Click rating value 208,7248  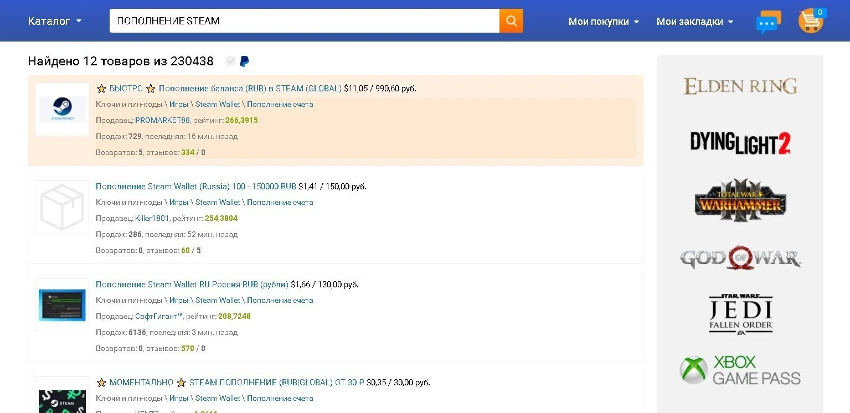(x=234, y=316)
